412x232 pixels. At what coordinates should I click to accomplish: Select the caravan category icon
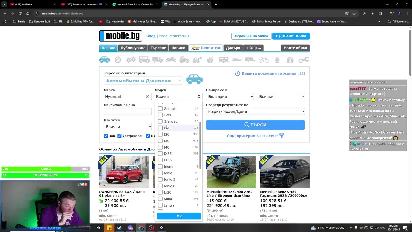224,60
